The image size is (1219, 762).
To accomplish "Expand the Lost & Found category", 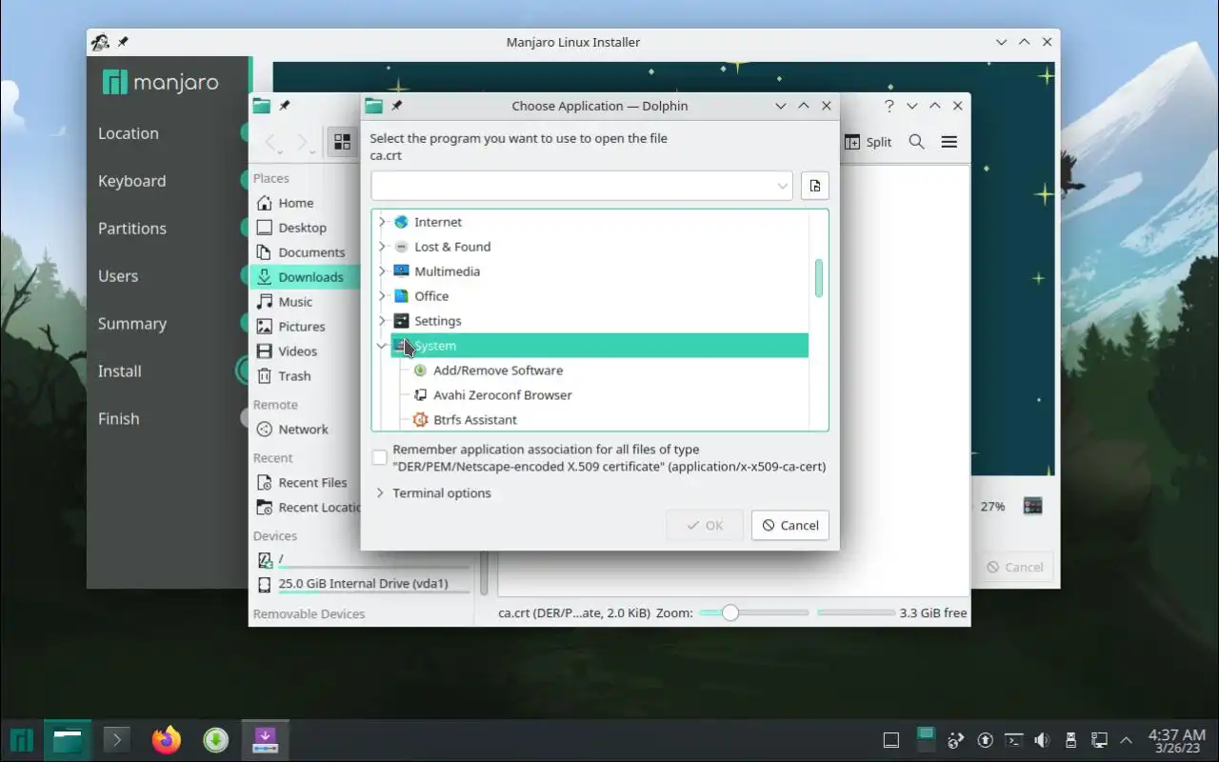I will click(x=383, y=247).
